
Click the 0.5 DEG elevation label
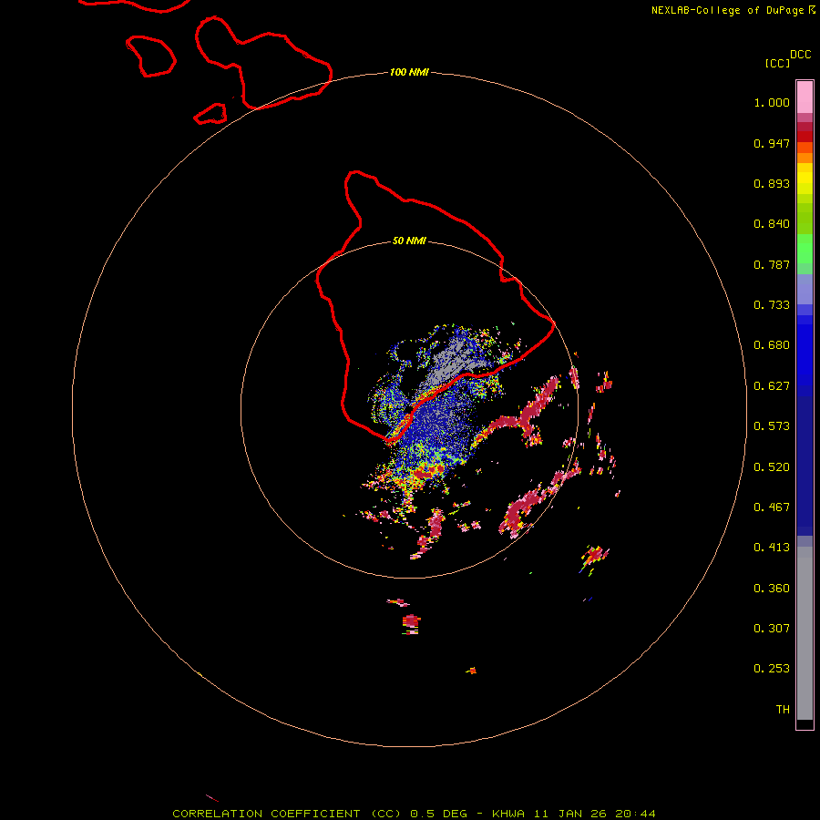click(439, 814)
